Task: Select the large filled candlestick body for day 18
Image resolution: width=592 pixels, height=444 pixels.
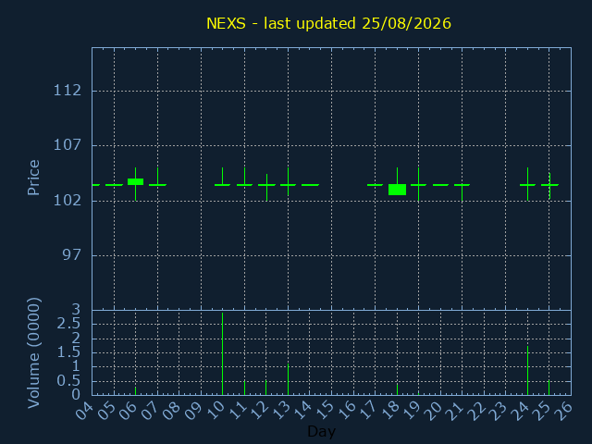Action: click(397, 190)
